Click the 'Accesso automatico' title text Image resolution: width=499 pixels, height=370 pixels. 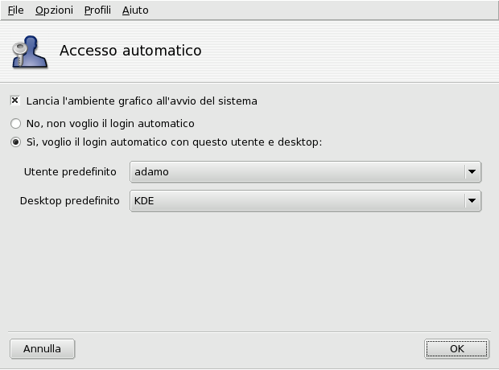tap(130, 51)
